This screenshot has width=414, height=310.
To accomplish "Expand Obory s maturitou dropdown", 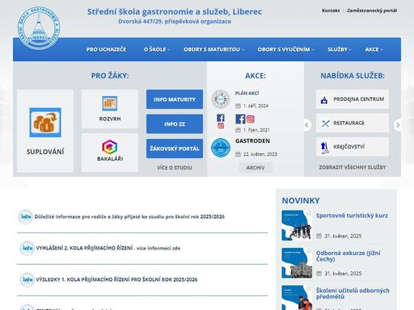I will 213,49.
